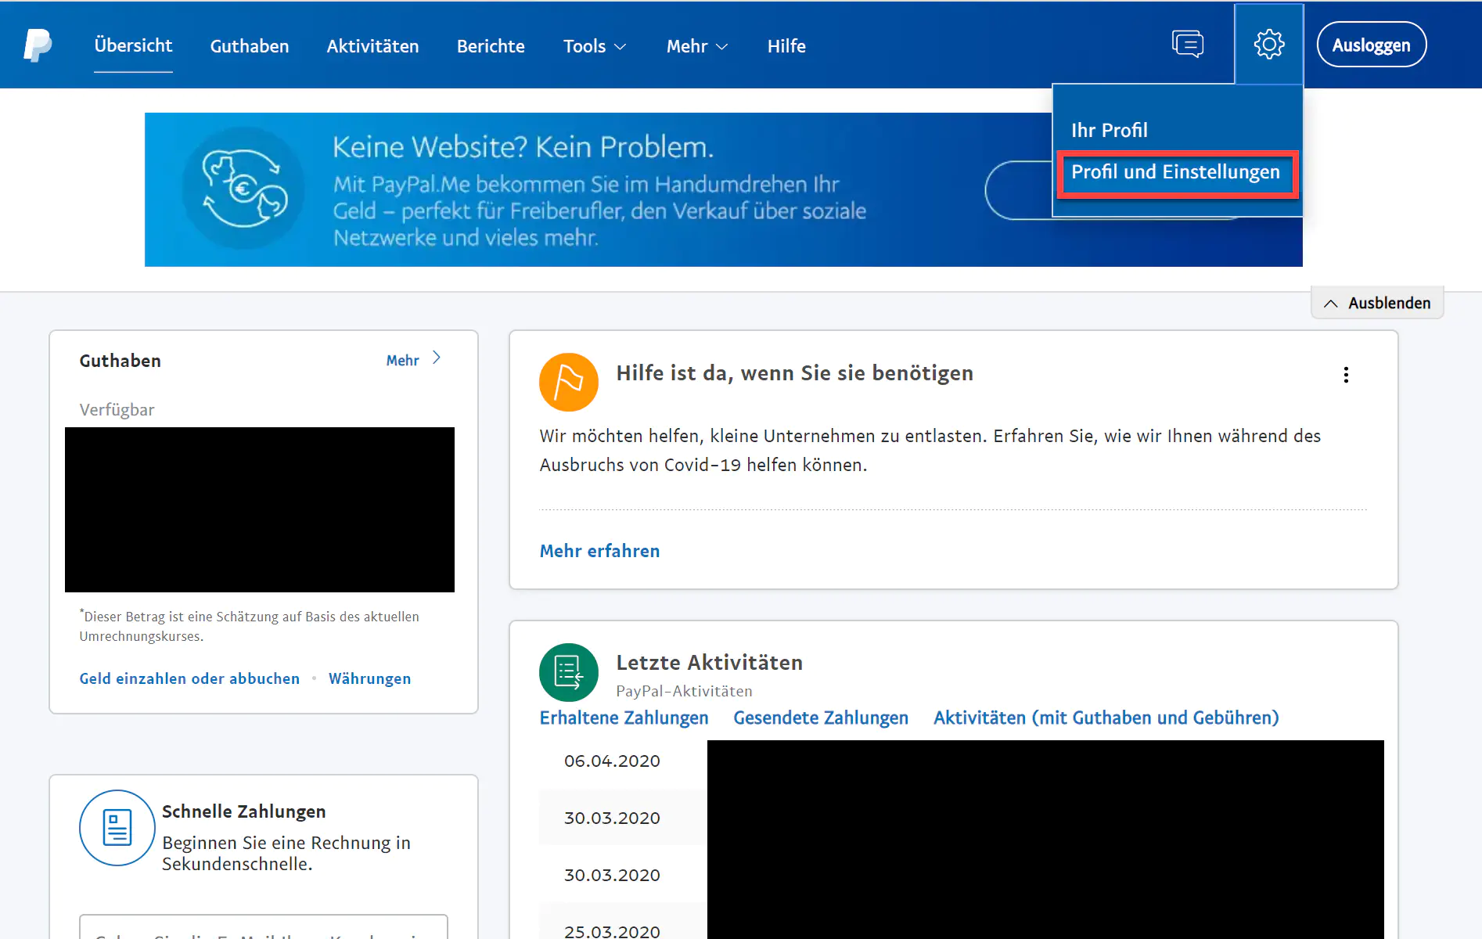Open the messages chat icon

pos(1187,44)
